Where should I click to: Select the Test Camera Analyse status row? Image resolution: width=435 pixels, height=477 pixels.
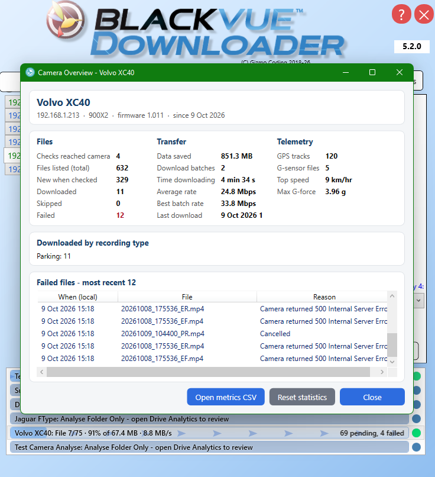click(209, 447)
